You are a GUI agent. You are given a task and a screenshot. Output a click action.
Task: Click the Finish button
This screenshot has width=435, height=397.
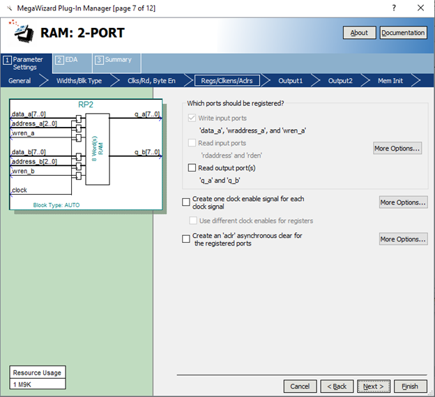point(410,386)
